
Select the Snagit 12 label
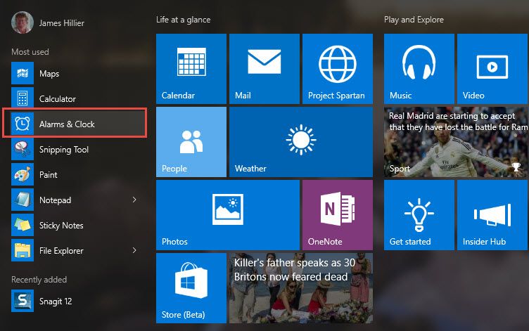tap(56, 301)
